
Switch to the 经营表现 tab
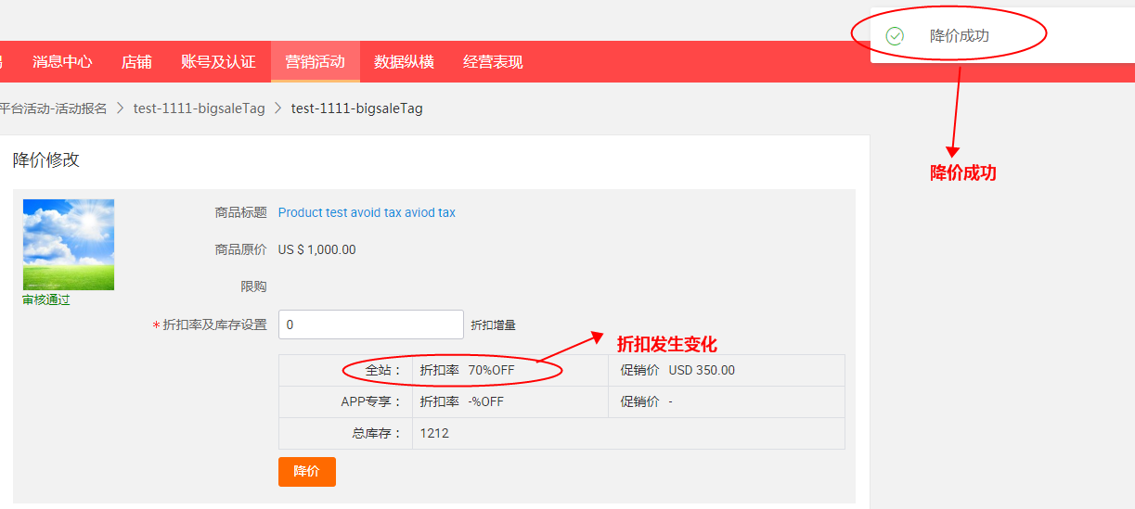click(493, 62)
